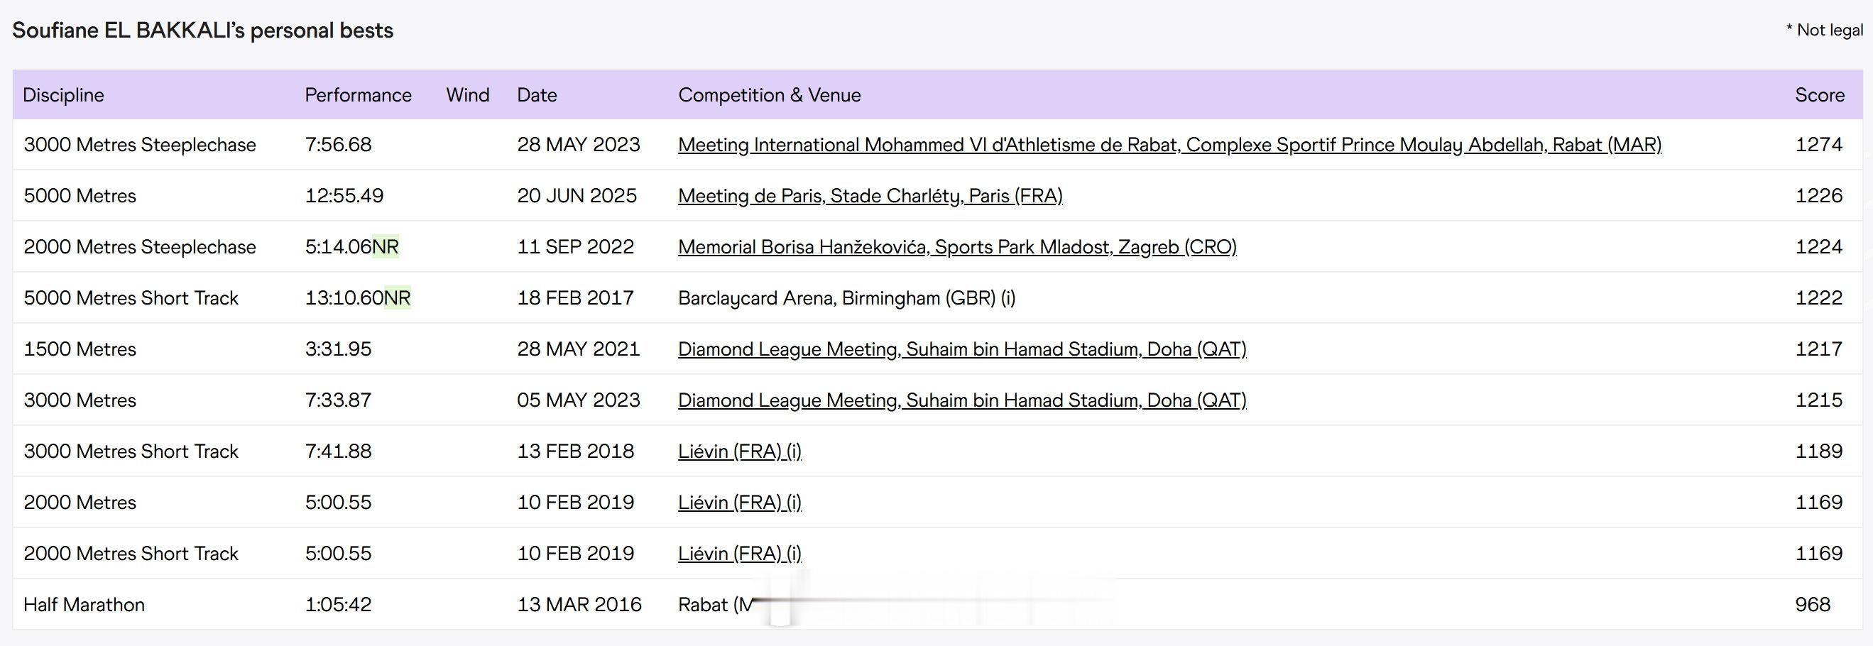Screen dimensions: 1873x646
Task: Click the Competition & Venue column header
Action: (769, 95)
